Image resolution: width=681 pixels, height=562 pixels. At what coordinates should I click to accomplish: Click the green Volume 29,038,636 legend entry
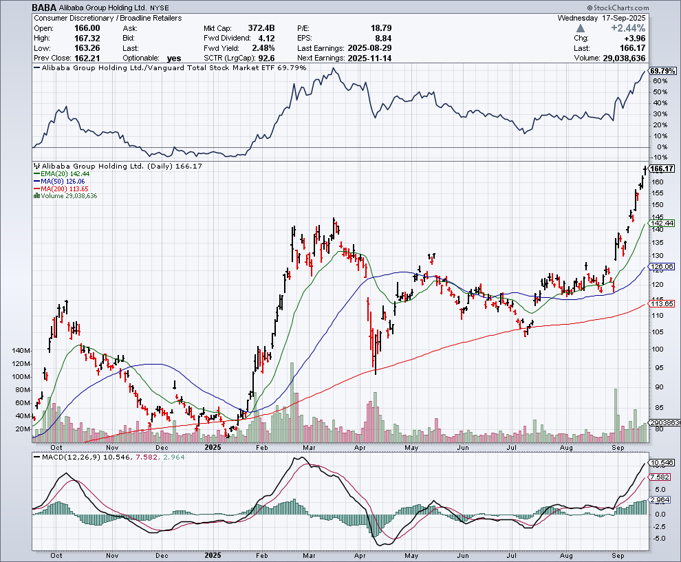tap(69, 196)
